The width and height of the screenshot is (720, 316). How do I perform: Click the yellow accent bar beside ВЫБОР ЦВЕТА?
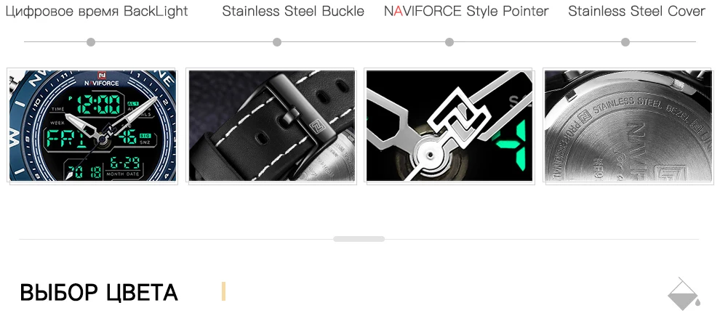pos(223,292)
